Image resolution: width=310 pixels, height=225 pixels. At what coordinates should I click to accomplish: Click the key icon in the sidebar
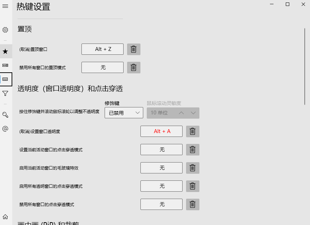click(x=5, y=115)
